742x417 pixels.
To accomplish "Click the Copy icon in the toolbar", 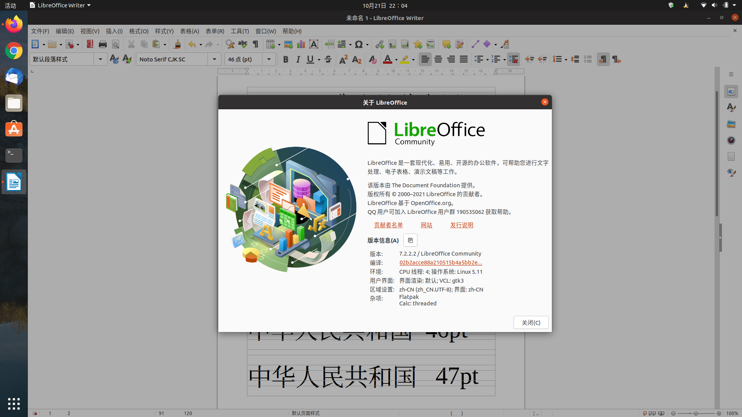I will [x=144, y=44].
